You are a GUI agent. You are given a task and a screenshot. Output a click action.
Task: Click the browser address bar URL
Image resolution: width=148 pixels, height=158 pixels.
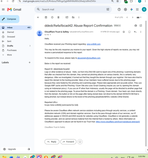[59, 1]
